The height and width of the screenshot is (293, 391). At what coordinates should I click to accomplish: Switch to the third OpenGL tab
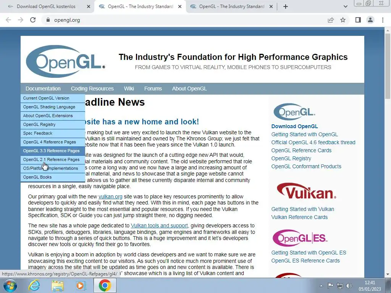click(232, 7)
